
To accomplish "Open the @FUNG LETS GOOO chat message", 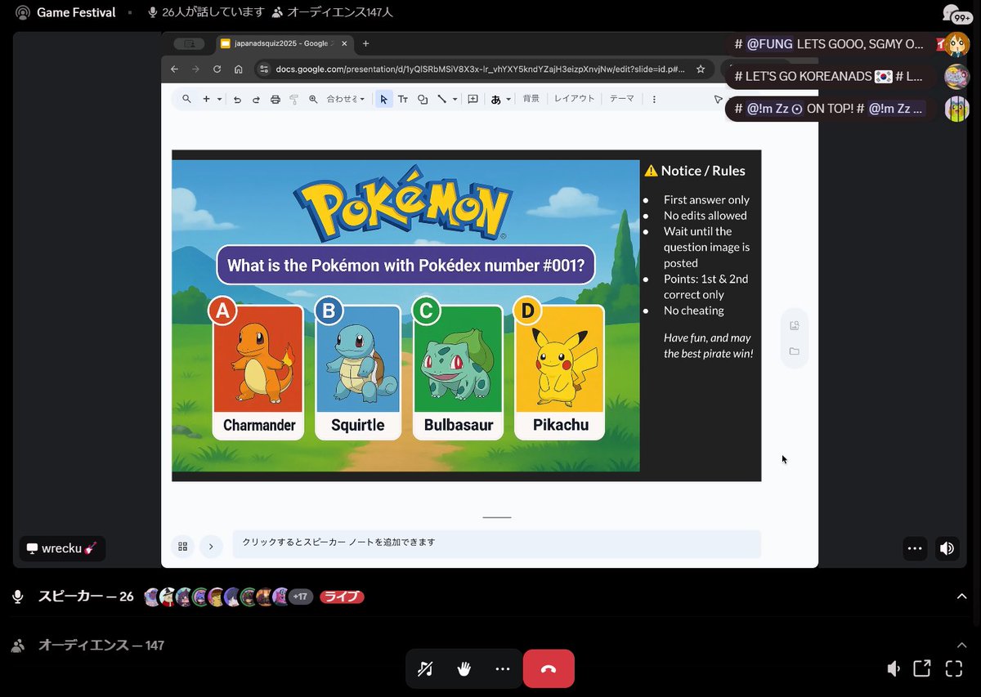I will [831, 44].
